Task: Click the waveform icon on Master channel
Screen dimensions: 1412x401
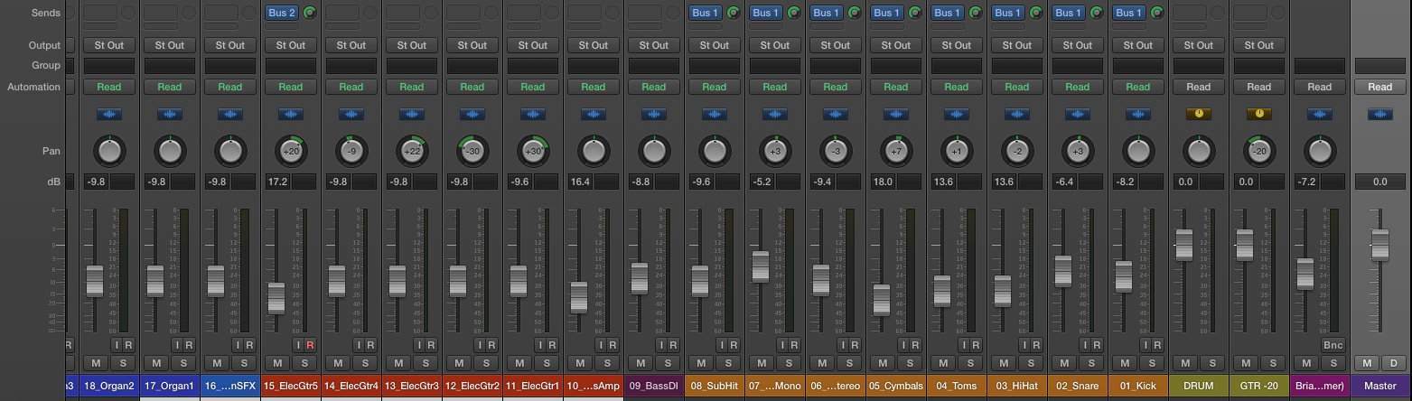Action: 1380,114
